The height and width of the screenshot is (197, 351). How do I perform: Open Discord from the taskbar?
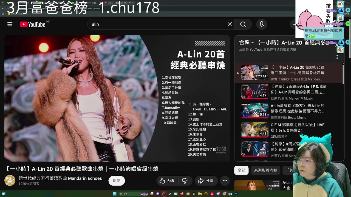(x=218, y=194)
